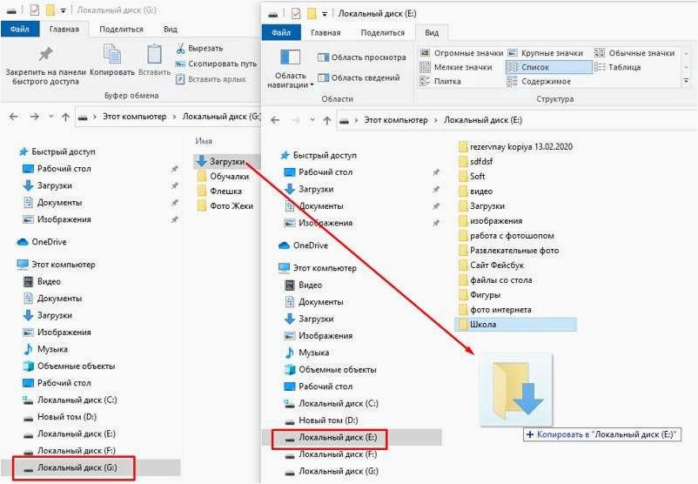This screenshot has height=484, width=698.
Task: Choose Огромные значки layout
Action: pyautogui.click(x=461, y=53)
